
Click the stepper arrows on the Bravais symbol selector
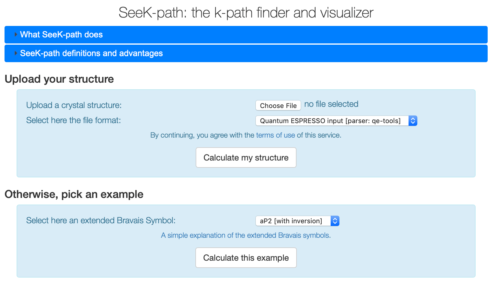point(335,221)
